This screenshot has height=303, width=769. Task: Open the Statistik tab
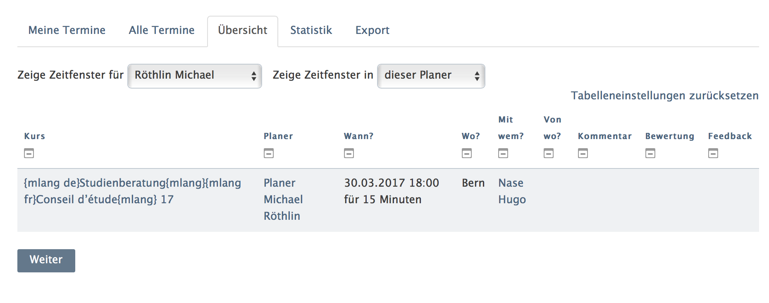(311, 30)
